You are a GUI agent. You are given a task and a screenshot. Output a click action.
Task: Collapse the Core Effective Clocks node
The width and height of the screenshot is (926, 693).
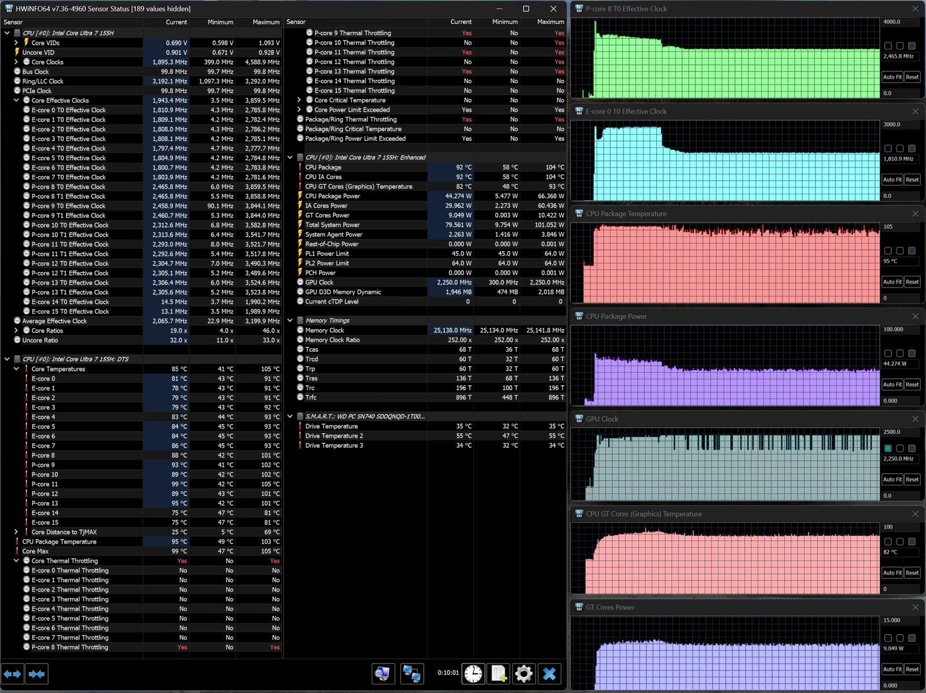[16, 100]
